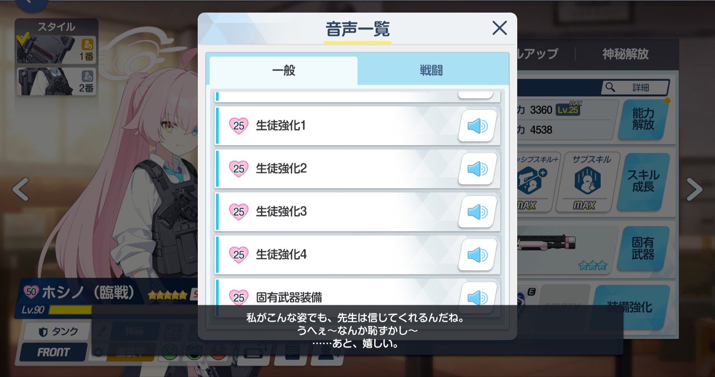The height and width of the screenshot is (377, 715).
Task: Click the 生徒強化3 list row
Action: coord(357,212)
